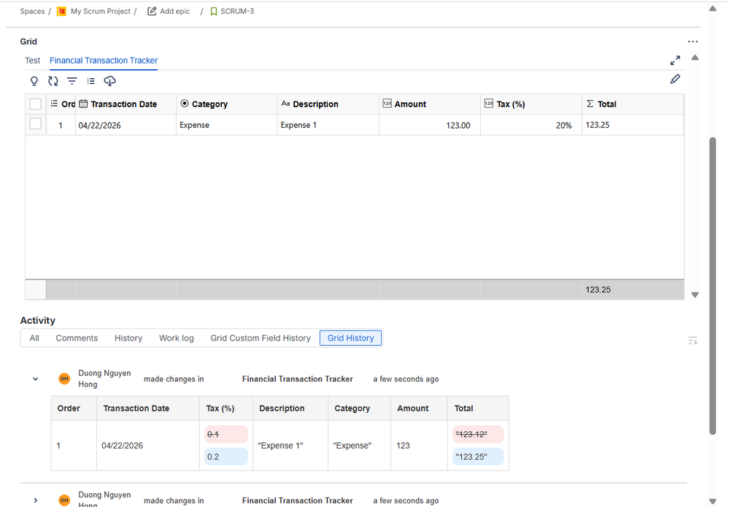Click the grid scroll up arrow

point(695,58)
